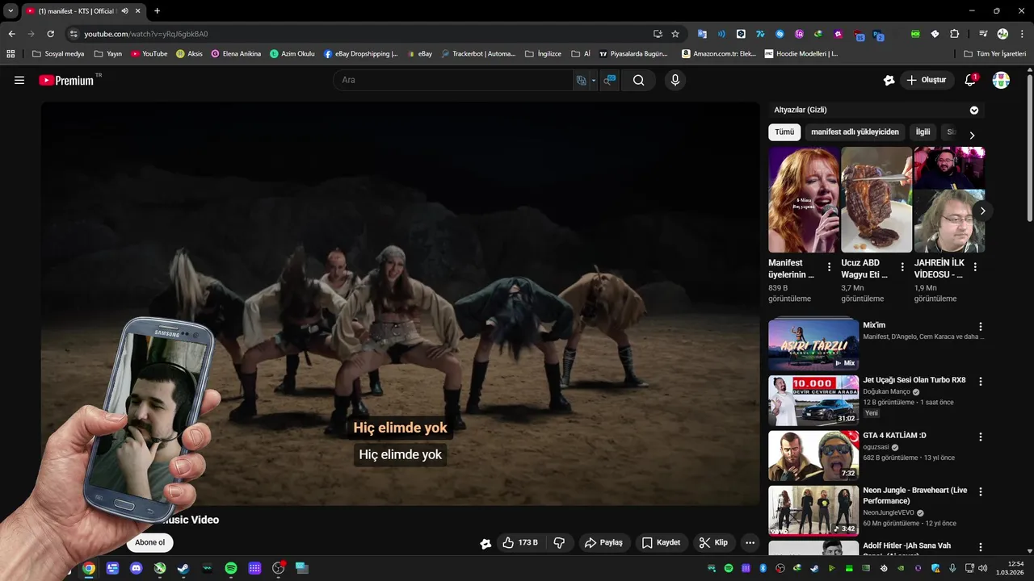Viewport: 1034px width, 581px height.
Task: Open the YouTube account avatar menu
Action: coord(1001,80)
